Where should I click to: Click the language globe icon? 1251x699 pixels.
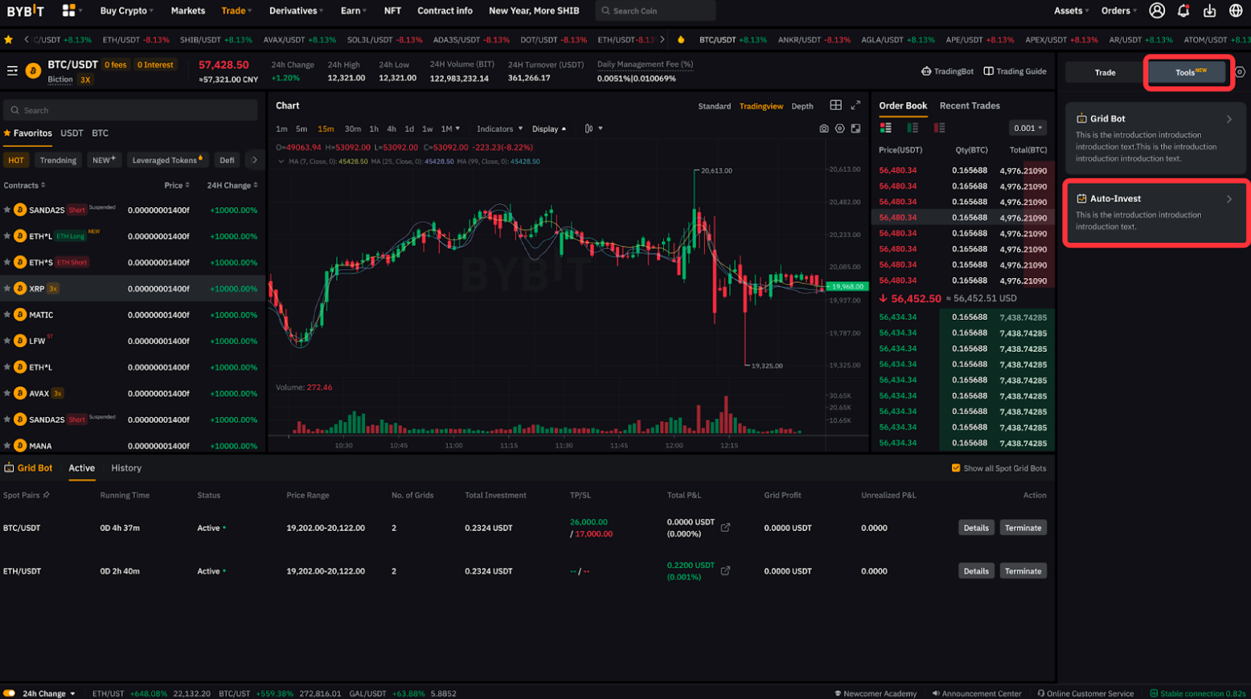(x=1235, y=10)
